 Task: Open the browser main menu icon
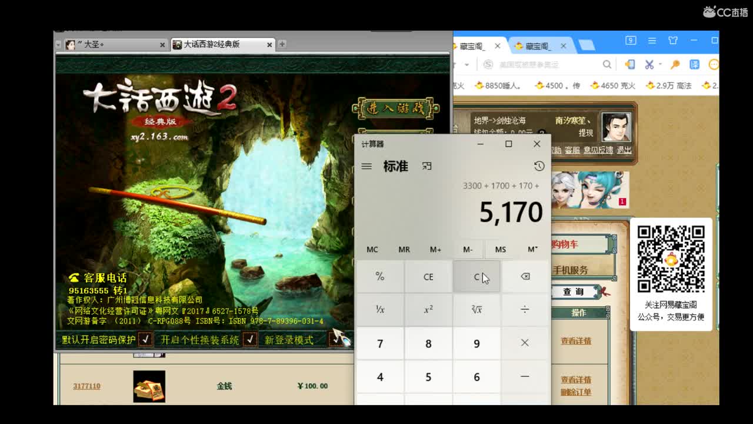652,41
